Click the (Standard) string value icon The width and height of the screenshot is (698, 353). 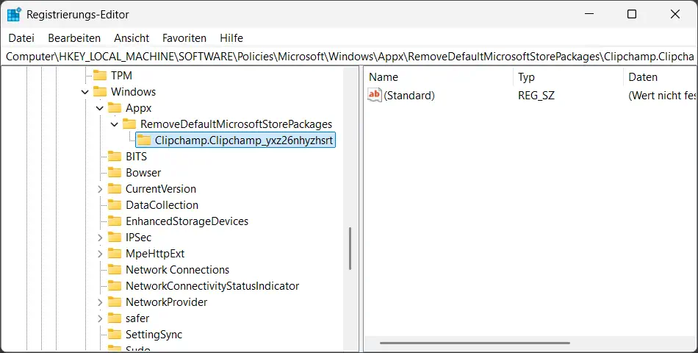click(375, 96)
